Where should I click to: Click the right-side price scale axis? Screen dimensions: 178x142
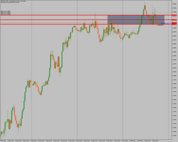point(175,70)
